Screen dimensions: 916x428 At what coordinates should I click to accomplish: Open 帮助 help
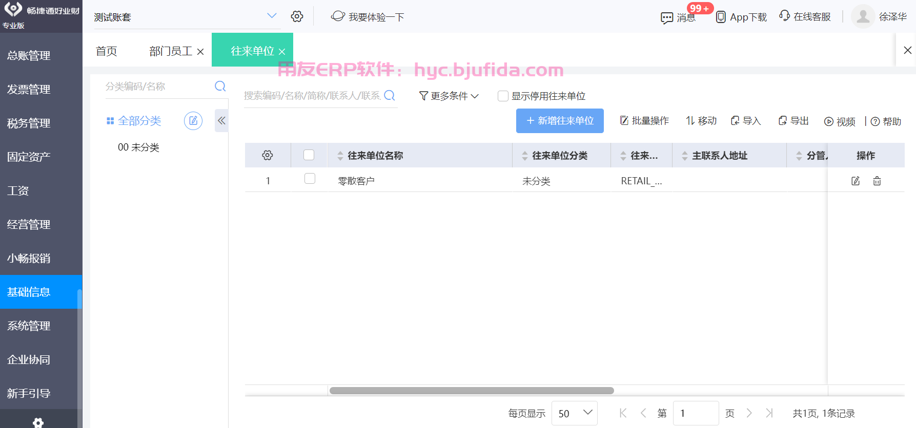886,122
